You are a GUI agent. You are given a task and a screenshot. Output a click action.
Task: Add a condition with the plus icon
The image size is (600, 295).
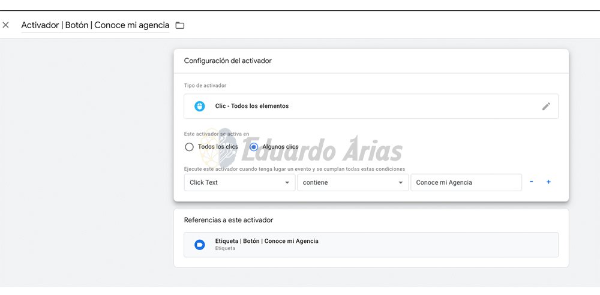(x=548, y=182)
